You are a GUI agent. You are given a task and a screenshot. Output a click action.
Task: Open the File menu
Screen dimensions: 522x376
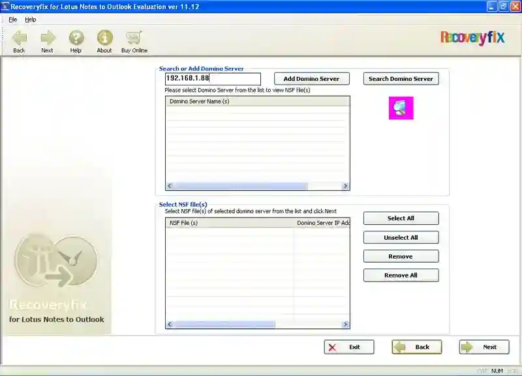click(x=12, y=20)
